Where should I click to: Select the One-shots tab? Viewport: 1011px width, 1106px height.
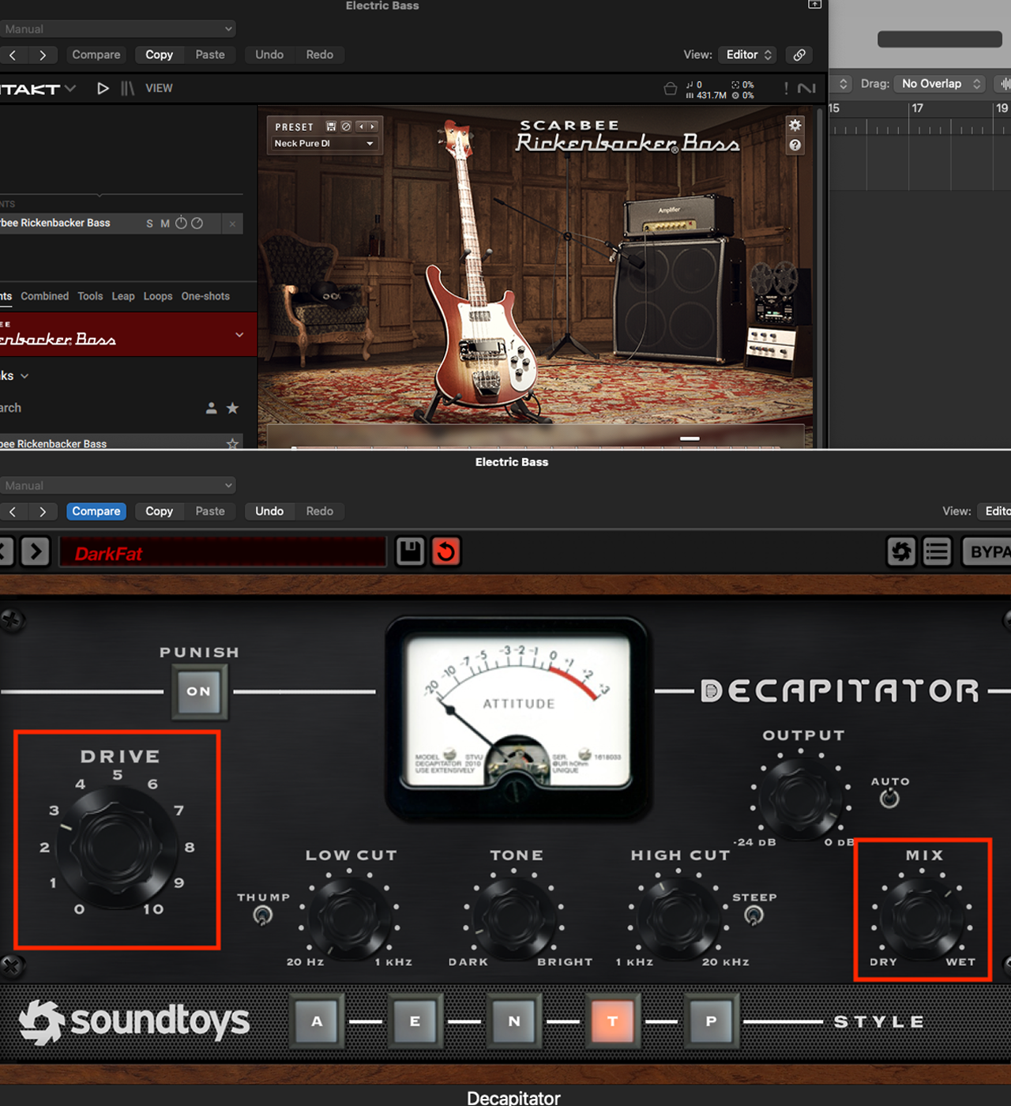click(x=205, y=296)
